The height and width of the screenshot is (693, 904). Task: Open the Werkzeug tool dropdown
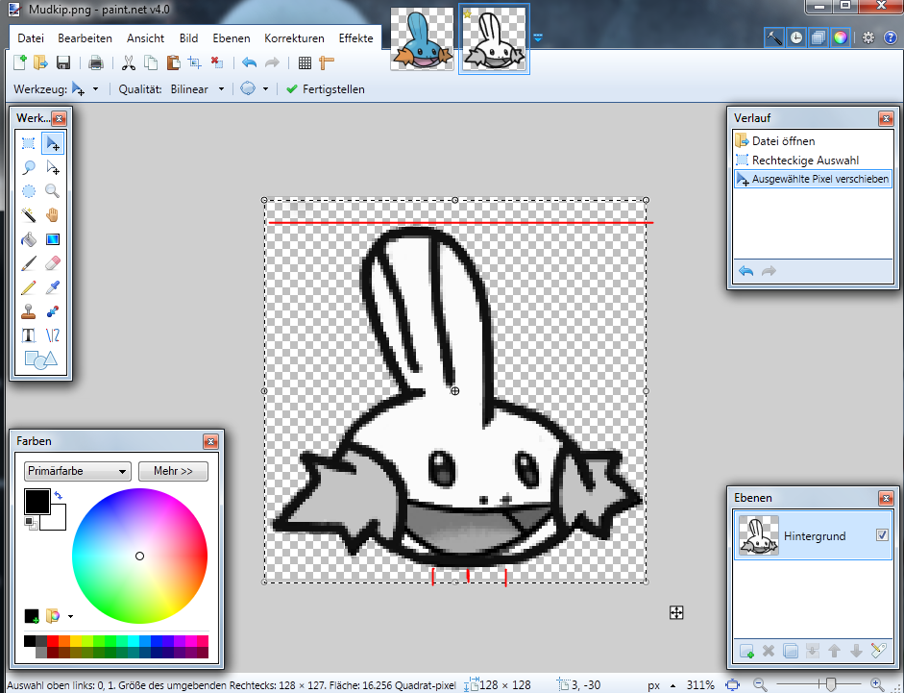coord(96,89)
